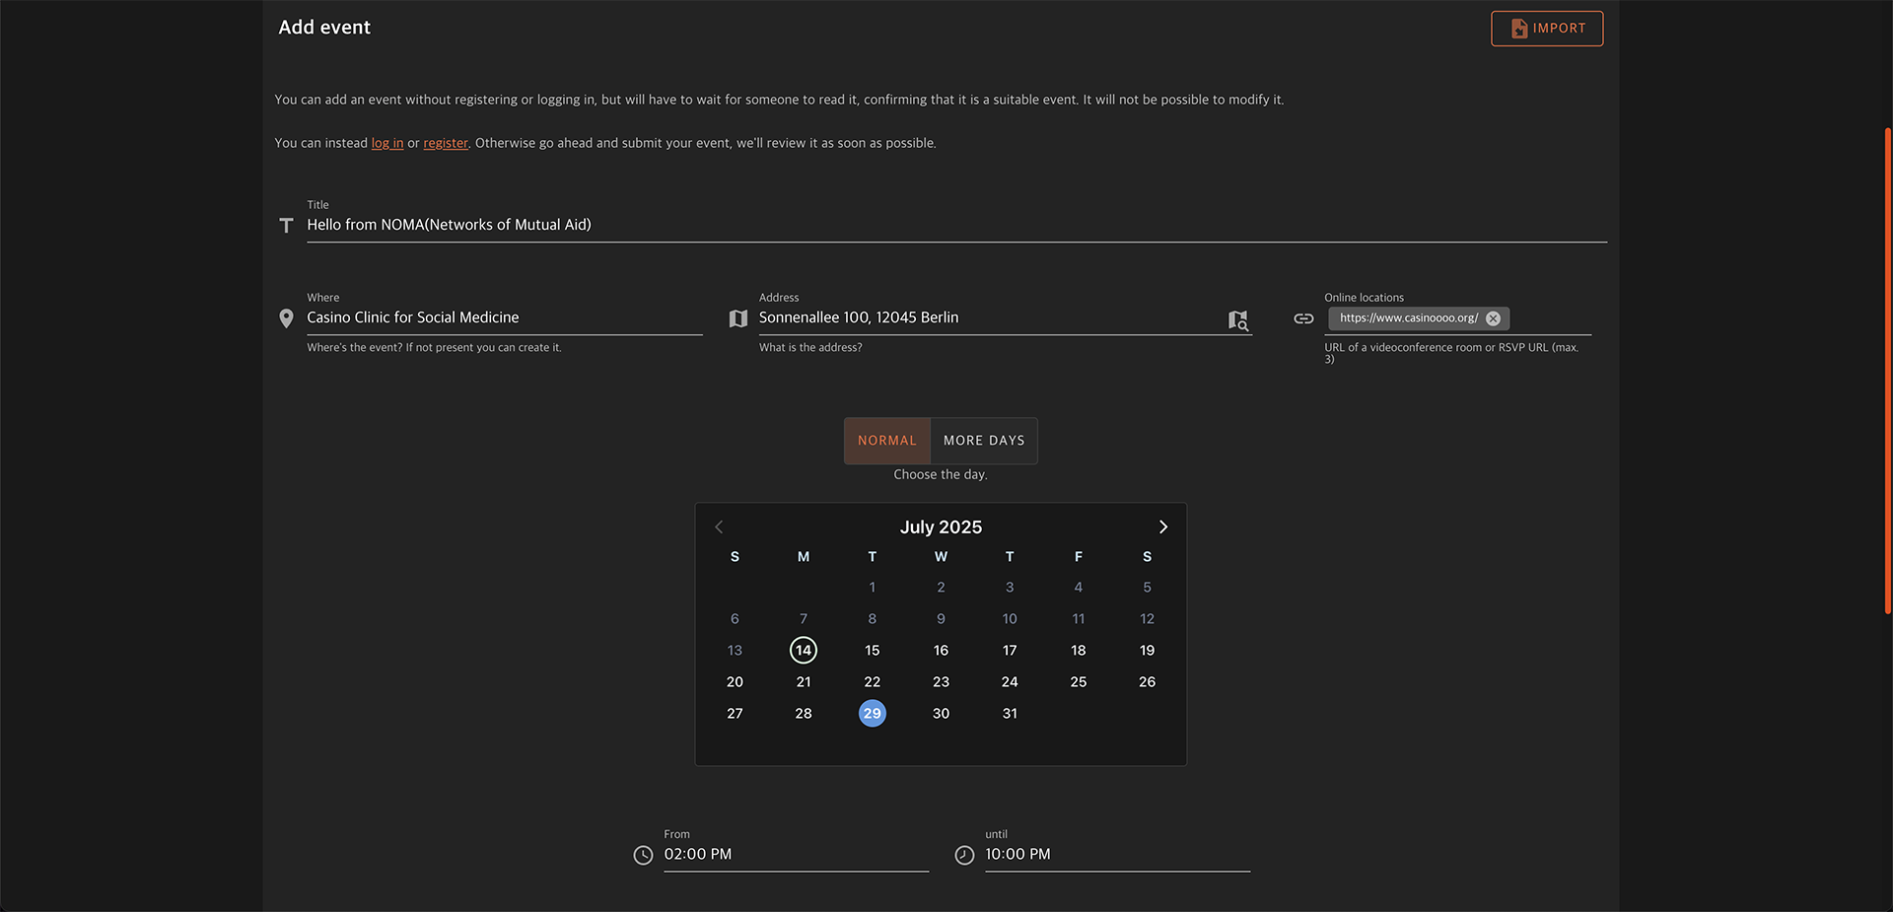Screen dimensions: 1893x912
Task: Switch to More Days mode
Action: (x=983, y=441)
